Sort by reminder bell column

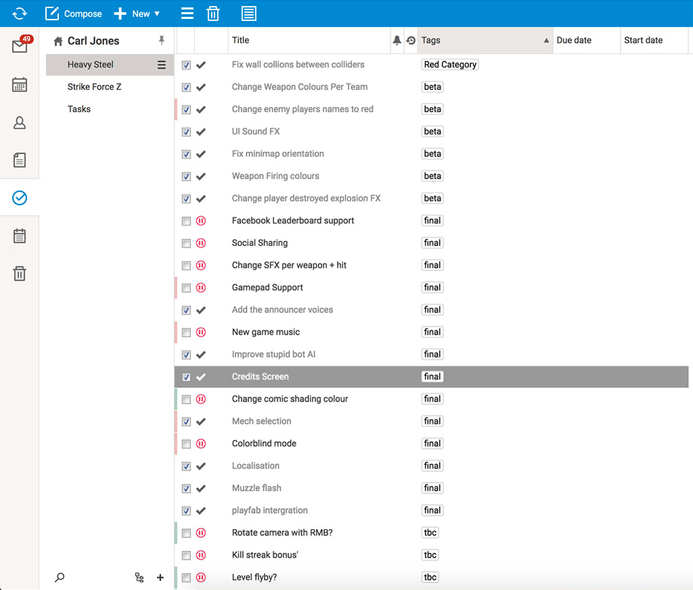397,40
